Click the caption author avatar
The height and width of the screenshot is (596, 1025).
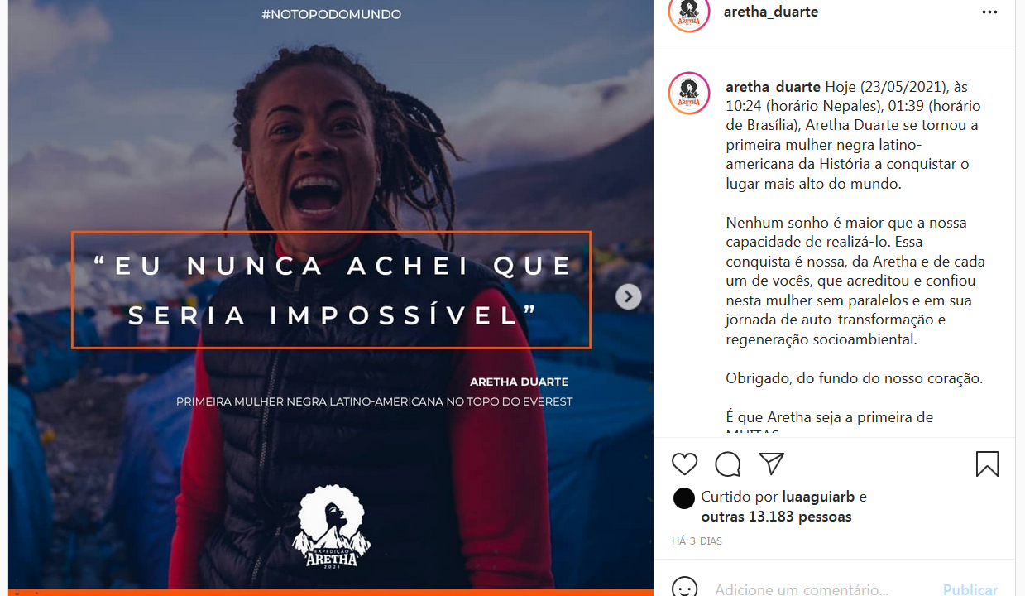point(689,93)
